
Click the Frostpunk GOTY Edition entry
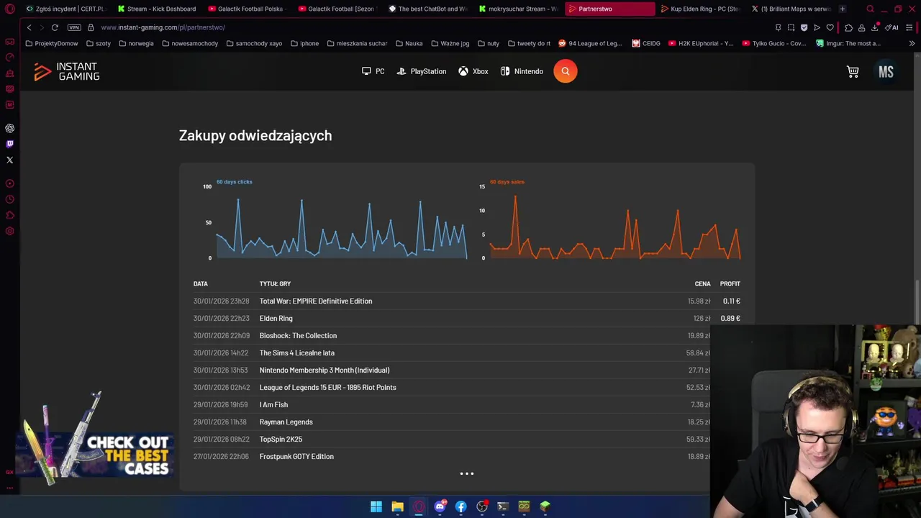point(296,456)
